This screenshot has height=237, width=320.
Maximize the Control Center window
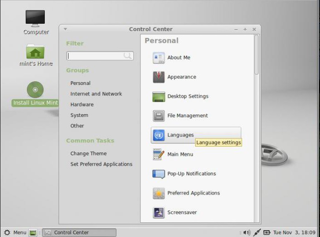tap(245, 30)
